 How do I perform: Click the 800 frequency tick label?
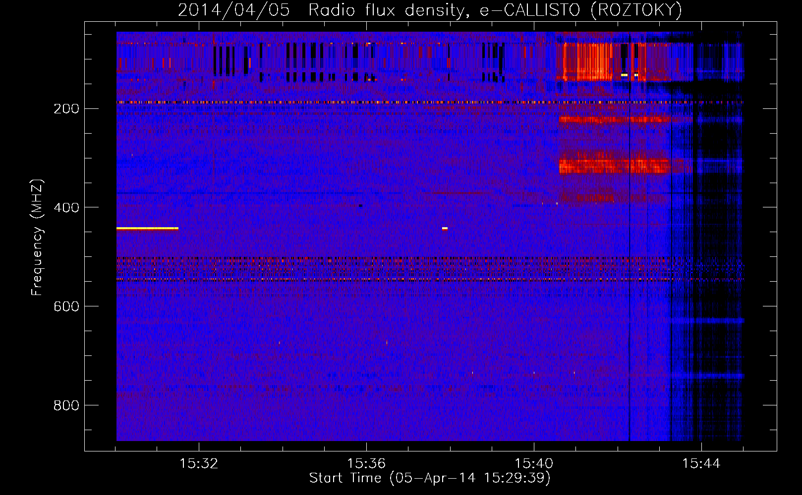66,406
